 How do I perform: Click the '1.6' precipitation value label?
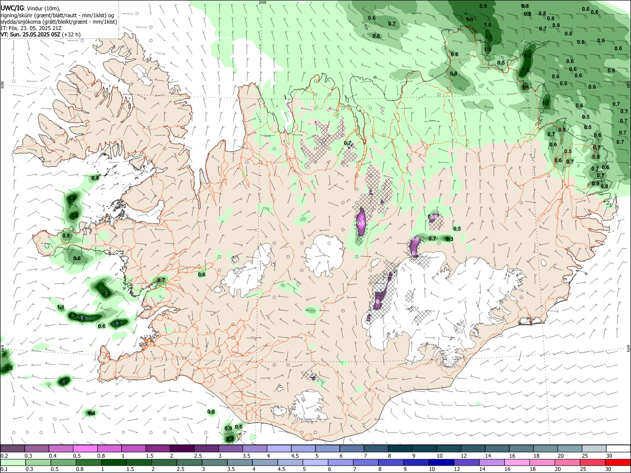click(x=72, y=199)
